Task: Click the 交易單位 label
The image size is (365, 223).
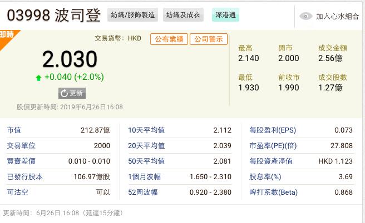Action: (x=21, y=146)
